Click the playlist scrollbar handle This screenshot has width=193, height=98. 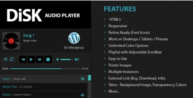[90, 78]
